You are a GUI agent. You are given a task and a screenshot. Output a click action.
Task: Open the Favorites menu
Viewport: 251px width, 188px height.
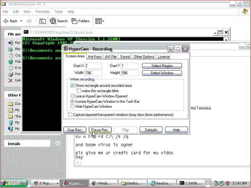(43, 12)
